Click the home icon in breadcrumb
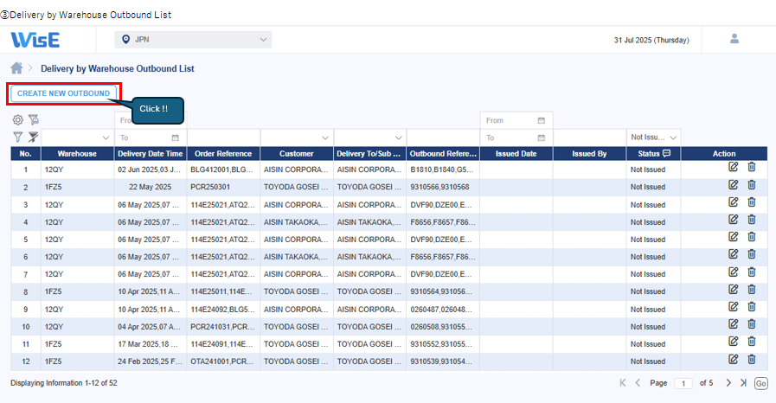The image size is (776, 403). (16, 68)
